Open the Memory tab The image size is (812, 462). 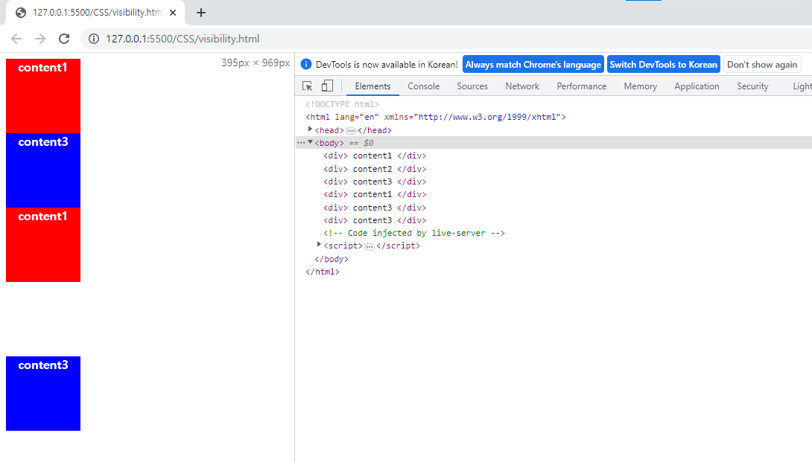coord(640,86)
